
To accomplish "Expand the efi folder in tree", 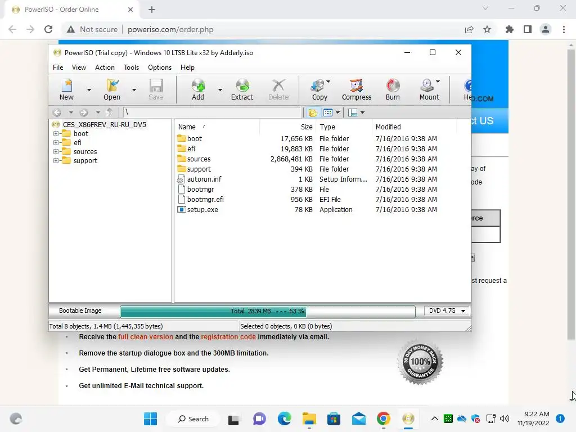I will [x=56, y=142].
